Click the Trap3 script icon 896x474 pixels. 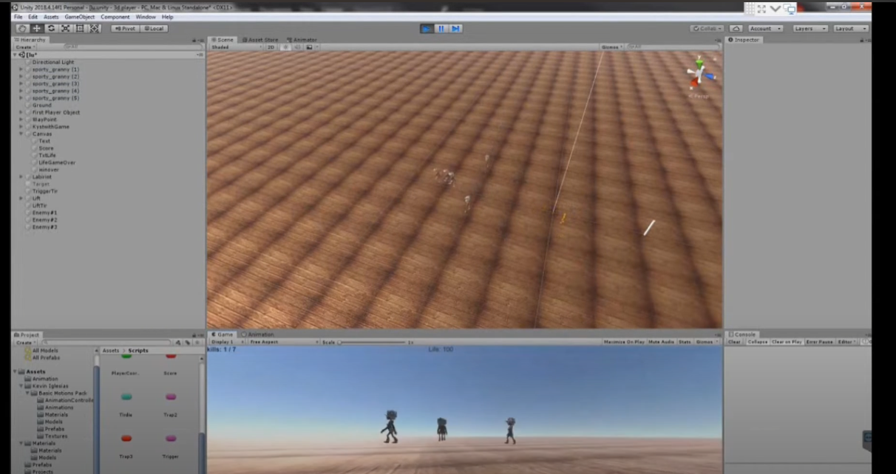126,439
